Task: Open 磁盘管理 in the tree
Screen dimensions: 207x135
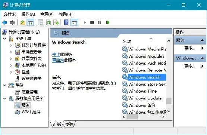Action: (30, 92)
